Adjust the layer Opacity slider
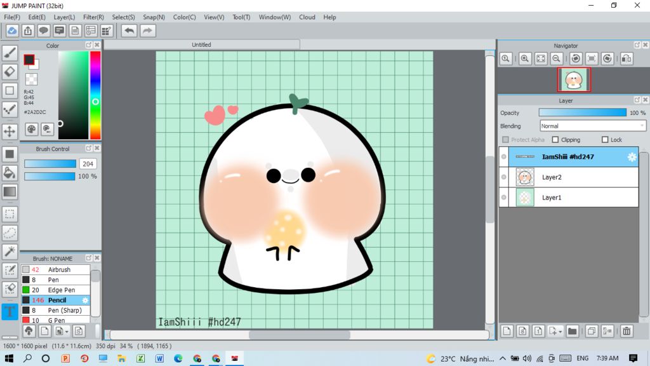The width and height of the screenshot is (650, 366). point(583,113)
